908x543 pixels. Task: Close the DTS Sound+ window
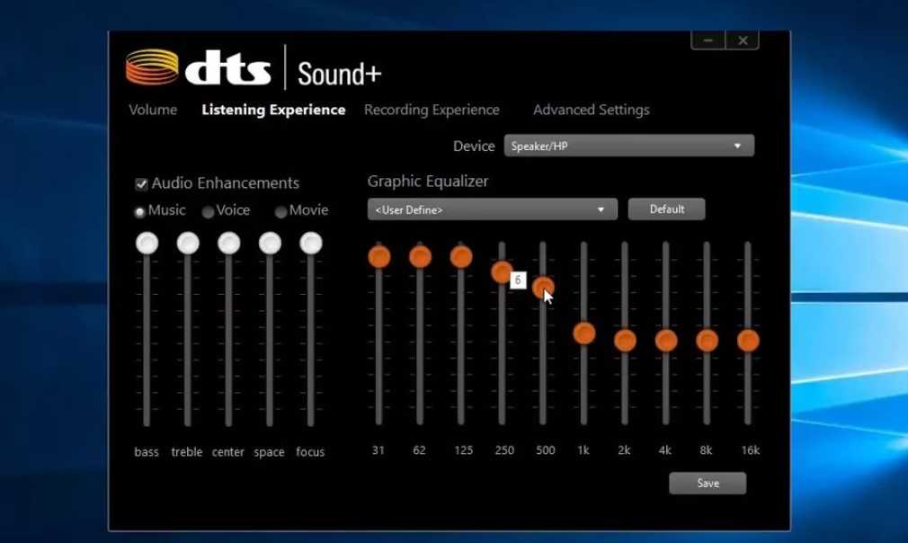743,40
